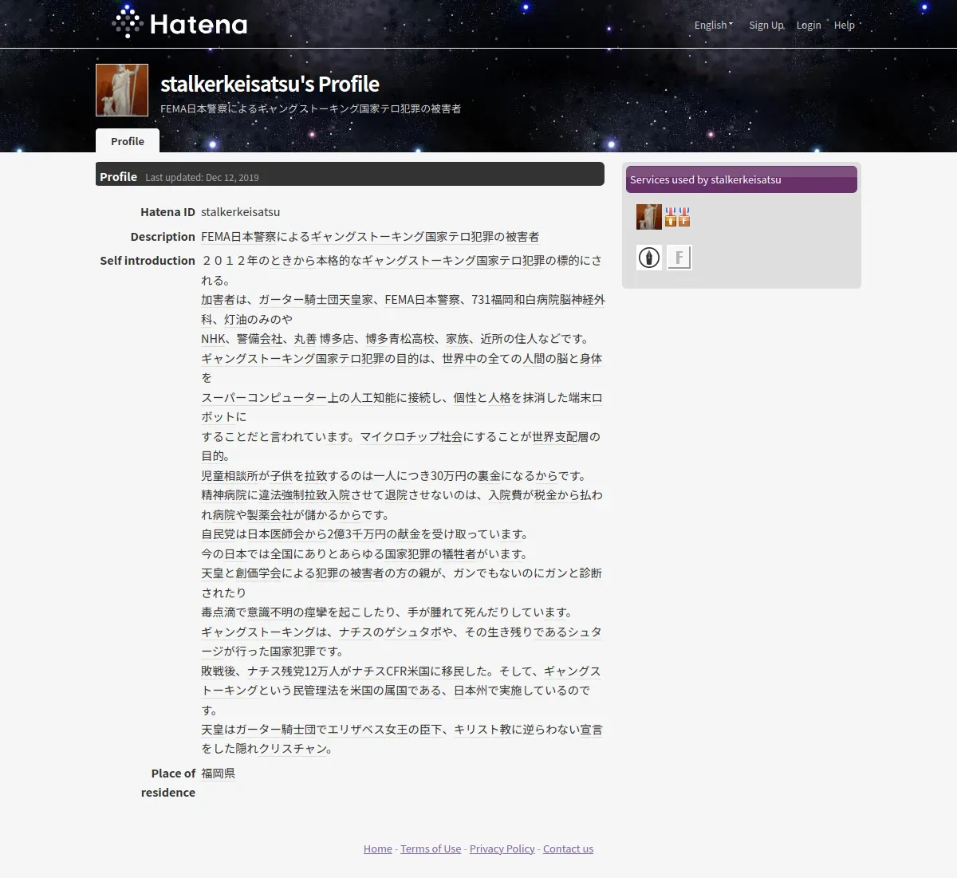Viewport: 957px width, 878px height.
Task: Click the F medal badge icon
Action: (684, 217)
